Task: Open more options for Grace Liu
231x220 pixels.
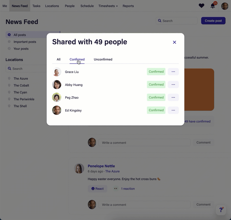Action: point(173,72)
